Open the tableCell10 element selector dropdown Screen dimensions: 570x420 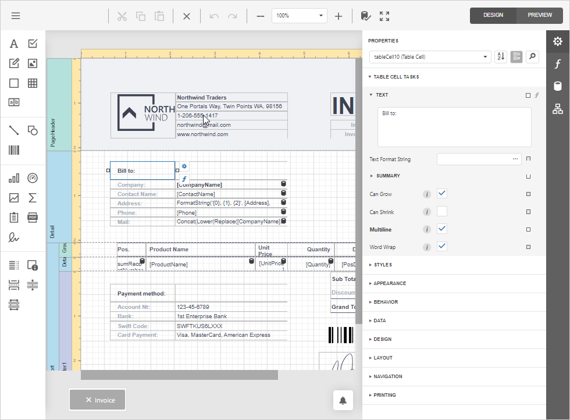[430, 57]
